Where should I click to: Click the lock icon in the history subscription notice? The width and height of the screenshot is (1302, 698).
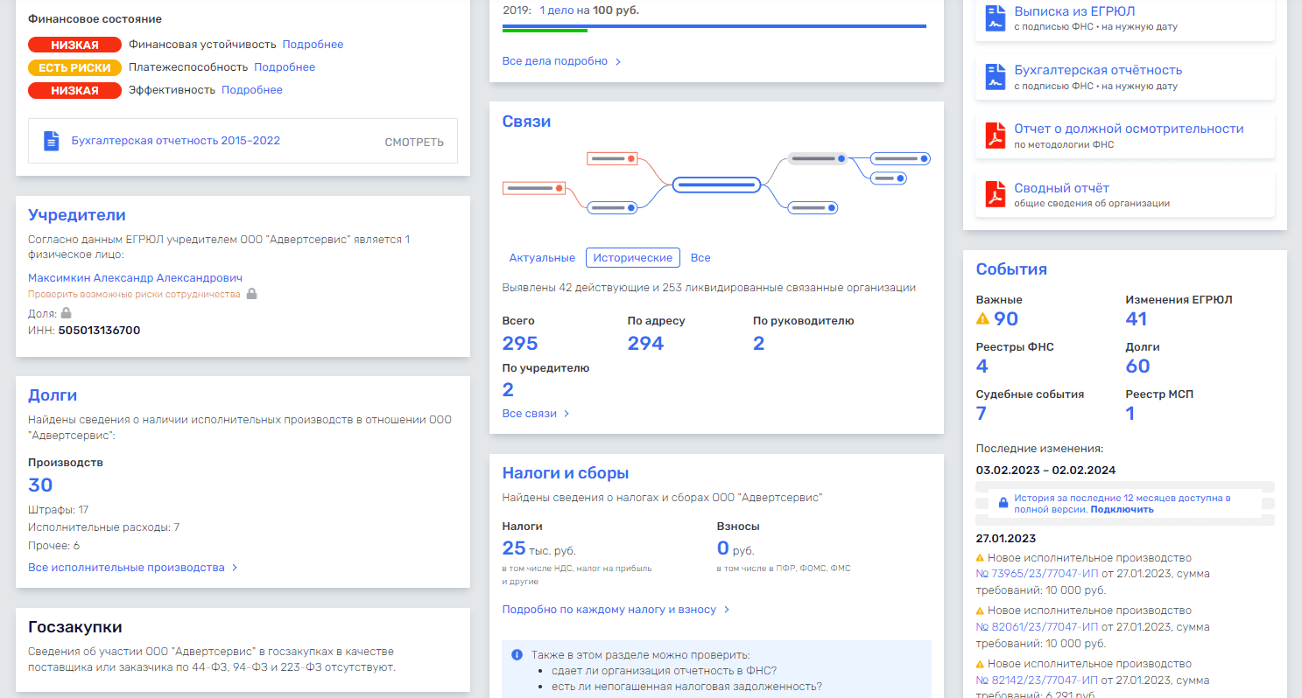click(1004, 503)
